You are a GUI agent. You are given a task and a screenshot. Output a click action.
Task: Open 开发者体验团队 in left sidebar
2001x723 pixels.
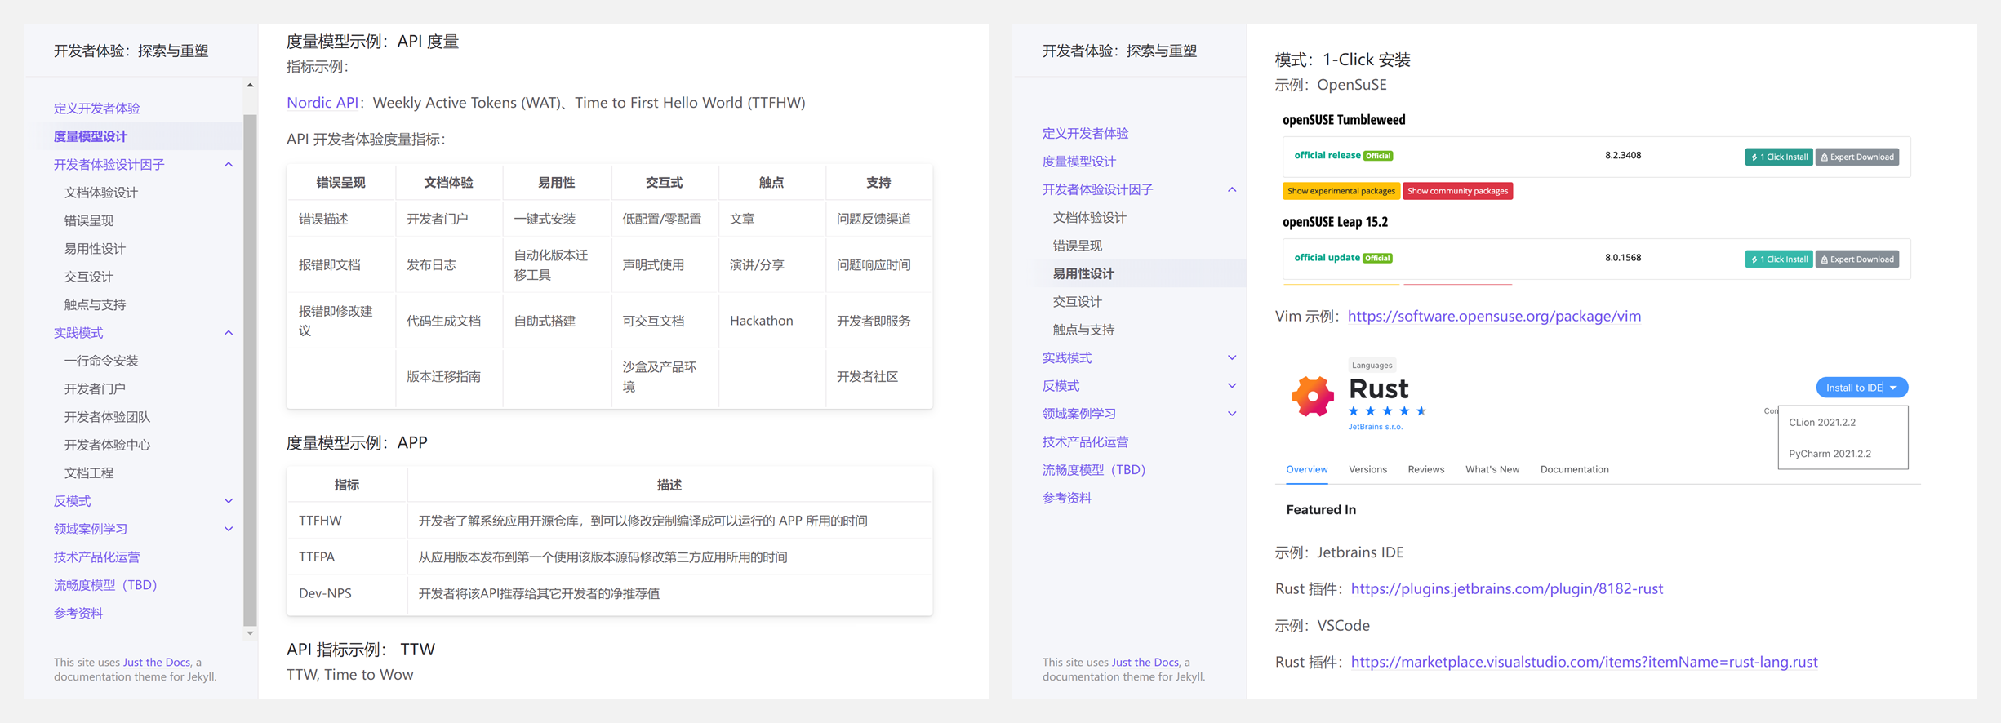pyautogui.click(x=107, y=417)
